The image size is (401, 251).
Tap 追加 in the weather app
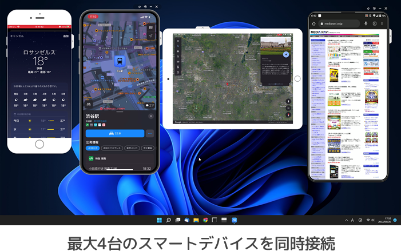pyautogui.click(x=66, y=35)
